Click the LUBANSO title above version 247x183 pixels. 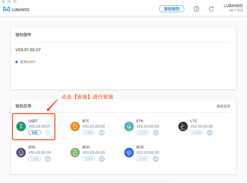click(x=233, y=6)
